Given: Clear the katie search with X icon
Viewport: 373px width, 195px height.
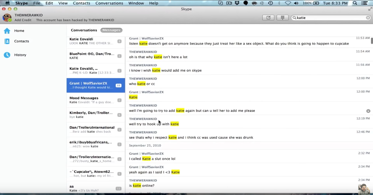Looking at the screenshot, I should tap(368, 18).
